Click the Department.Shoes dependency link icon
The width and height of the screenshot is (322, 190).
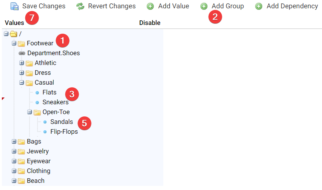(x=22, y=53)
